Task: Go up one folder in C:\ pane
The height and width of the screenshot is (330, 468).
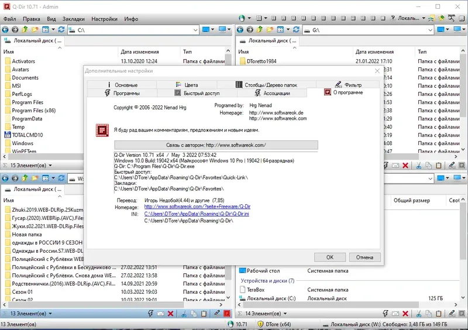Action: [25, 30]
